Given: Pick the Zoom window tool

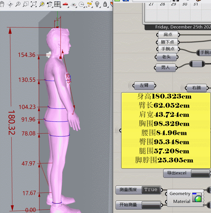Looking at the screenshot, I should 25,4.
